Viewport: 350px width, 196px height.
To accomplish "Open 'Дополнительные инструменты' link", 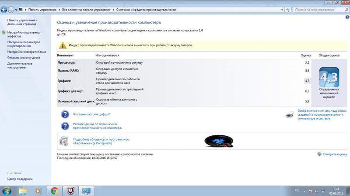I will tap(20, 65).
